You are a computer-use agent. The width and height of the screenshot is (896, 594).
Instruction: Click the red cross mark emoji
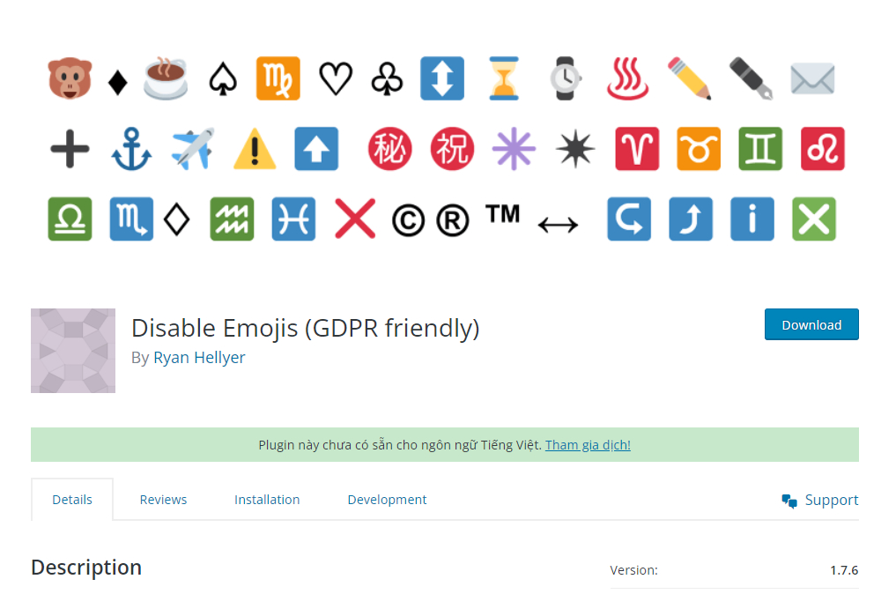355,219
